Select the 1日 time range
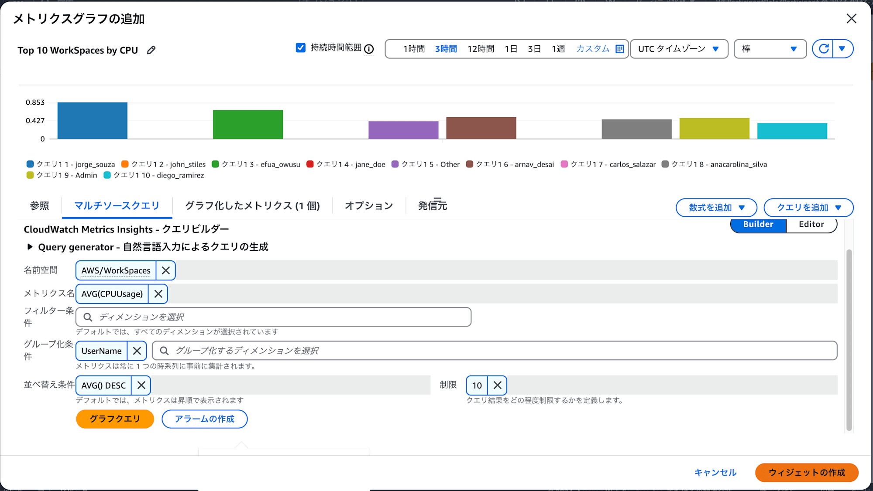Viewport: 873px width, 491px height. (511, 49)
